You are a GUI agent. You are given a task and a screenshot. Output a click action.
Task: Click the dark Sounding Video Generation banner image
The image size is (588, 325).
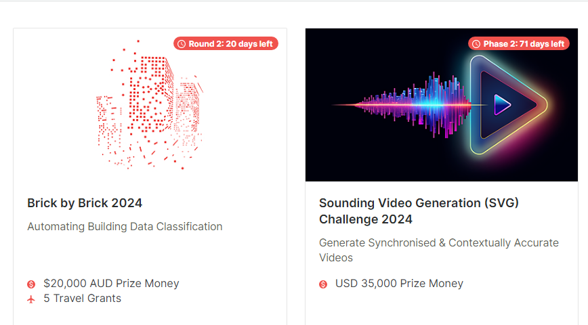tap(442, 105)
